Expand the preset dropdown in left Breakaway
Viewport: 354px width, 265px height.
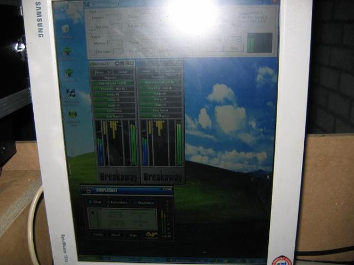coord(113,78)
